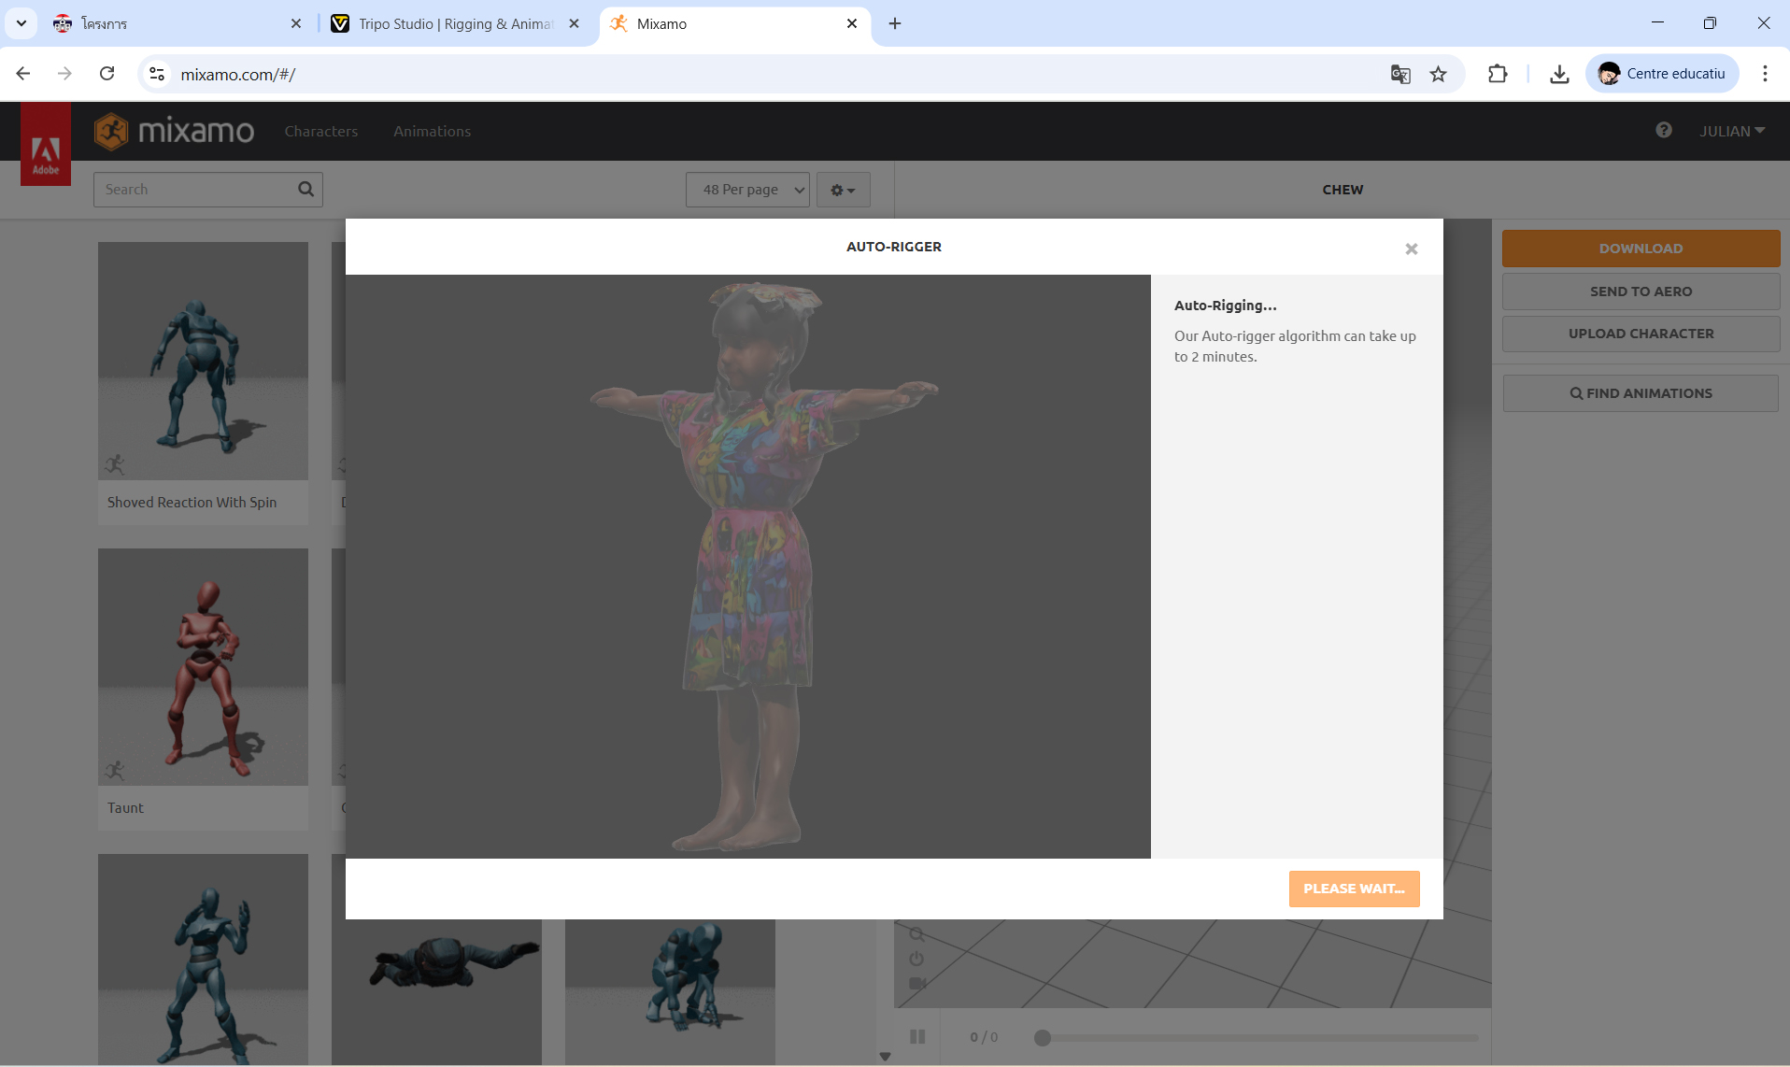Viewport: 1790px width, 1067px height.
Task: Click the DOWNLOAD button
Action: (x=1640, y=249)
